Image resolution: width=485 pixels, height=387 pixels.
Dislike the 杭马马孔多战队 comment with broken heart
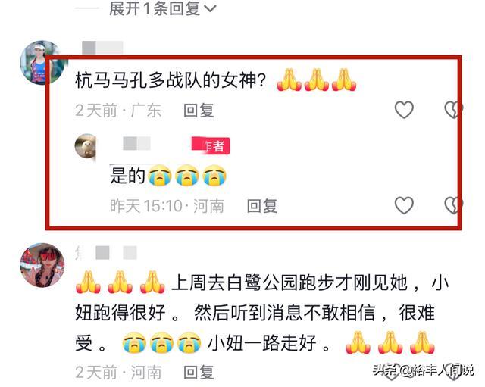pos(453,109)
